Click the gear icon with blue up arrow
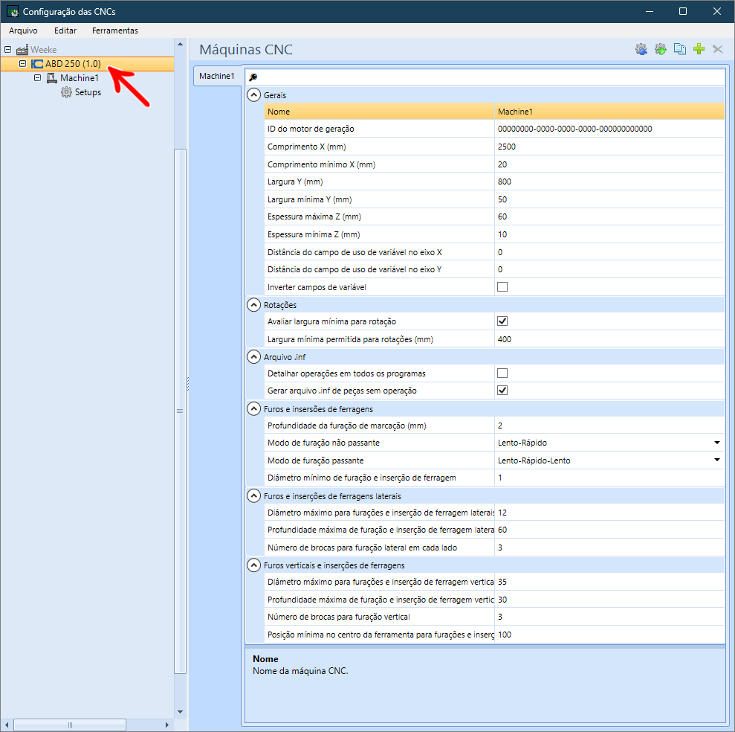 (641, 49)
